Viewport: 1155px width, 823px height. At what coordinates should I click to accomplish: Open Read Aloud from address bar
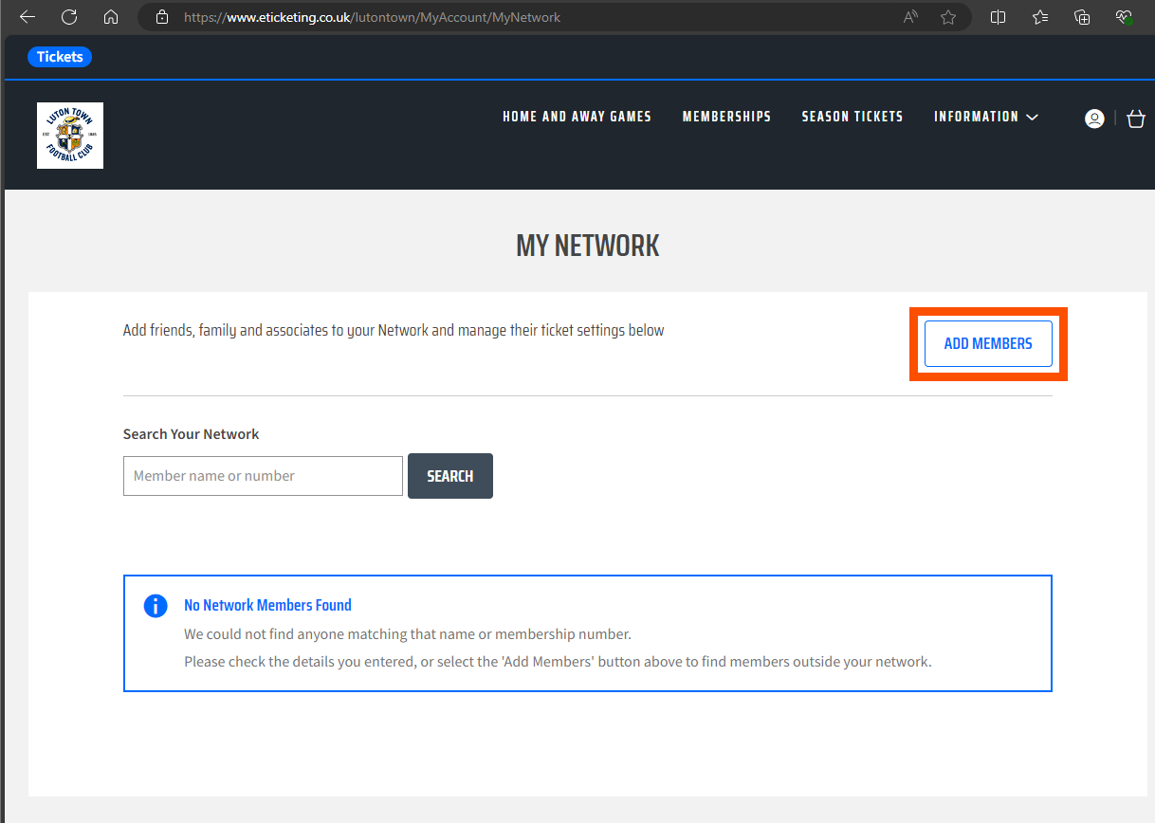point(910,17)
